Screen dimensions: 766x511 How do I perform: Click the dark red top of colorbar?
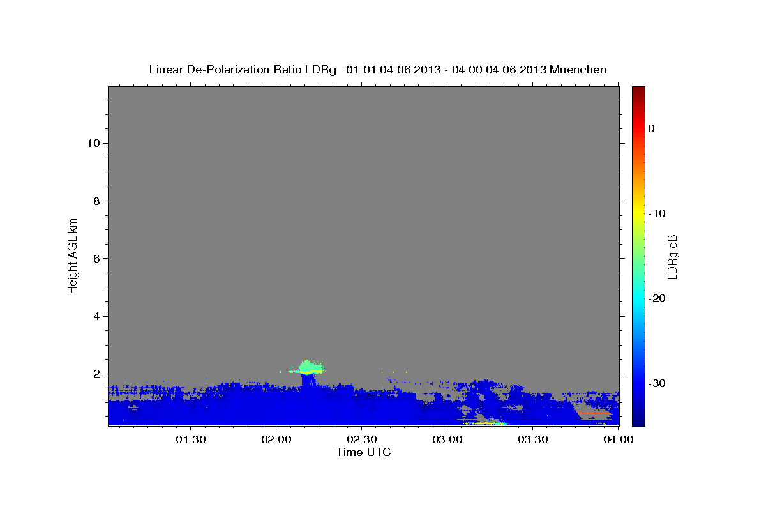(638, 91)
